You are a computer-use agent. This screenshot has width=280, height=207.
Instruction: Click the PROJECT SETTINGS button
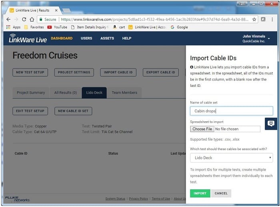(74, 72)
